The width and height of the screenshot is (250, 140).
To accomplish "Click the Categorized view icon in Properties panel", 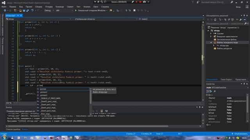I will 207,91.
